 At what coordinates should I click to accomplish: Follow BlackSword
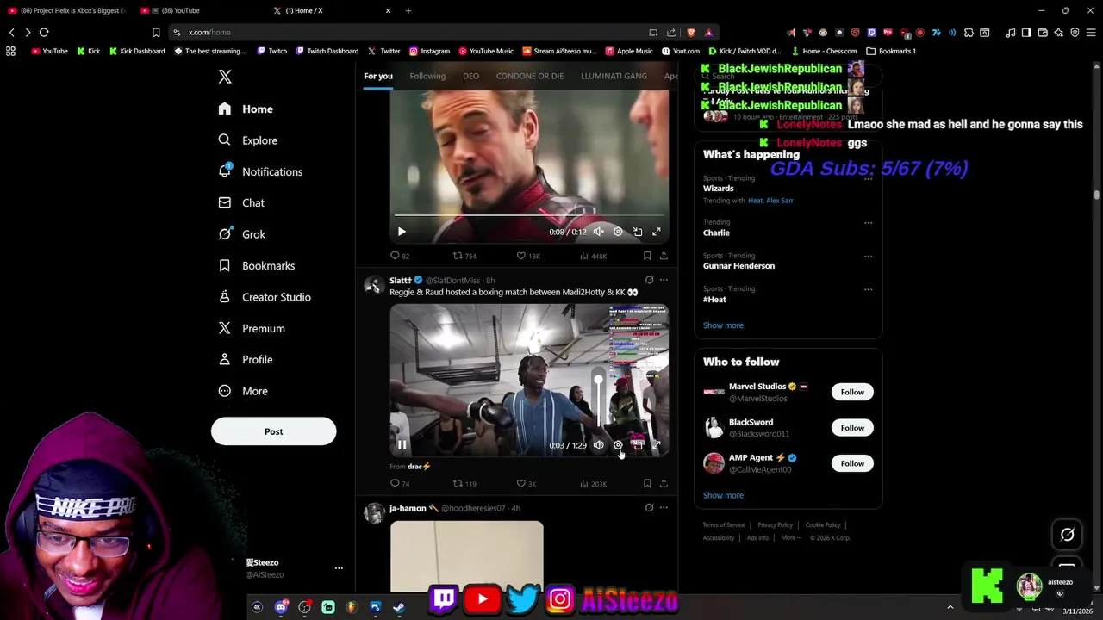coord(852,428)
